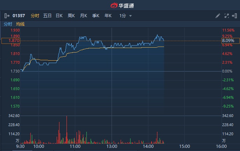
Task: Click the collapse-left panel icon beside 01357
Action: (x=7, y=16)
